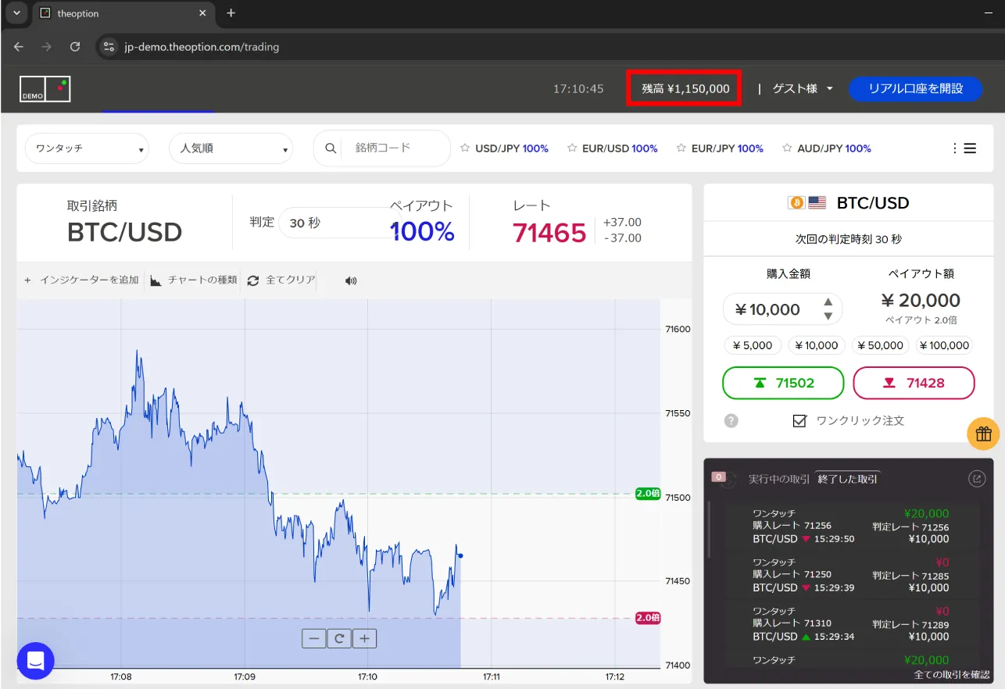Open a new browser tab
The width and height of the screenshot is (1005, 689).
(231, 13)
